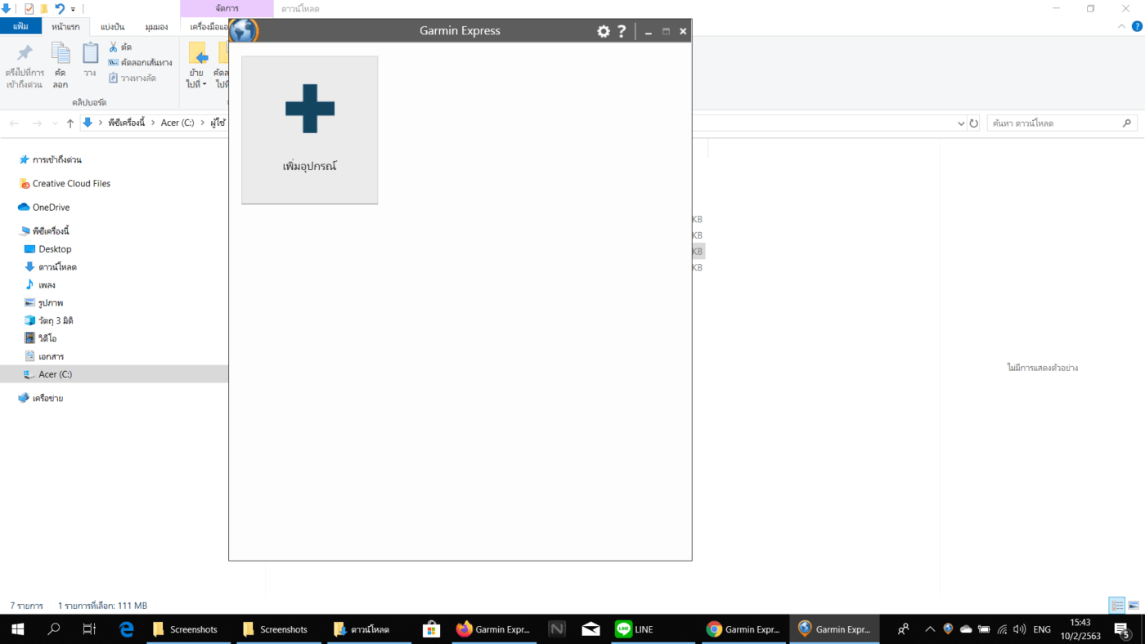Viewport: 1145px width, 644px height.
Task: Minimize the Garmin Express window
Action: coord(649,32)
